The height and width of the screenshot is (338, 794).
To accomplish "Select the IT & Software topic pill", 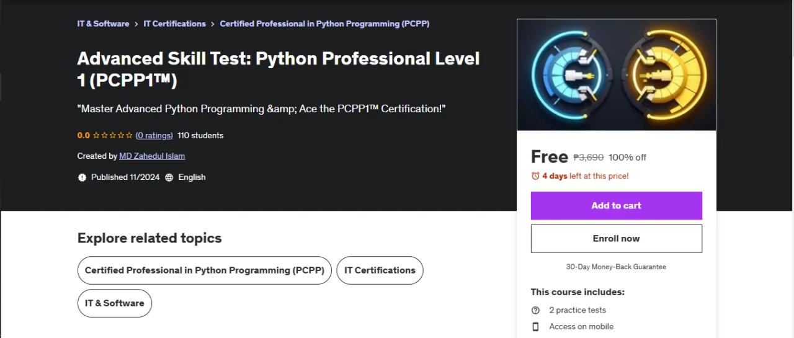I will pos(115,303).
